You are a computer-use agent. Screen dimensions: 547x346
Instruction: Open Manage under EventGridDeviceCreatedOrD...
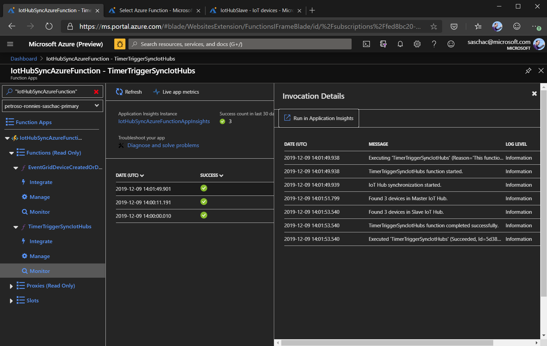(40, 197)
